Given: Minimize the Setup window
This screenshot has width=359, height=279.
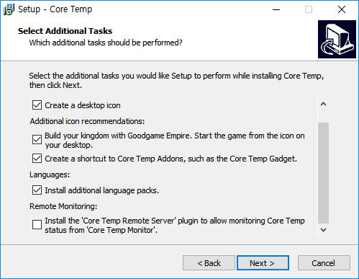Looking at the screenshot, I should pyautogui.click(x=276, y=9).
